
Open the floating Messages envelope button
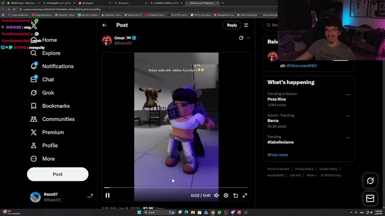[x=370, y=198]
